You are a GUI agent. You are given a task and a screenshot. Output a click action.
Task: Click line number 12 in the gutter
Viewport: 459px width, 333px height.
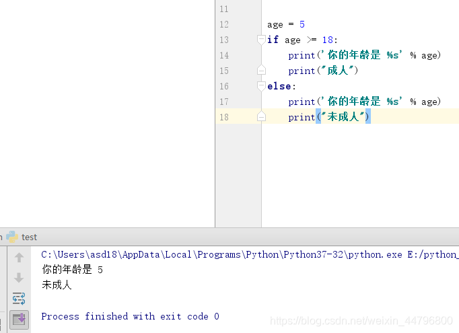224,24
